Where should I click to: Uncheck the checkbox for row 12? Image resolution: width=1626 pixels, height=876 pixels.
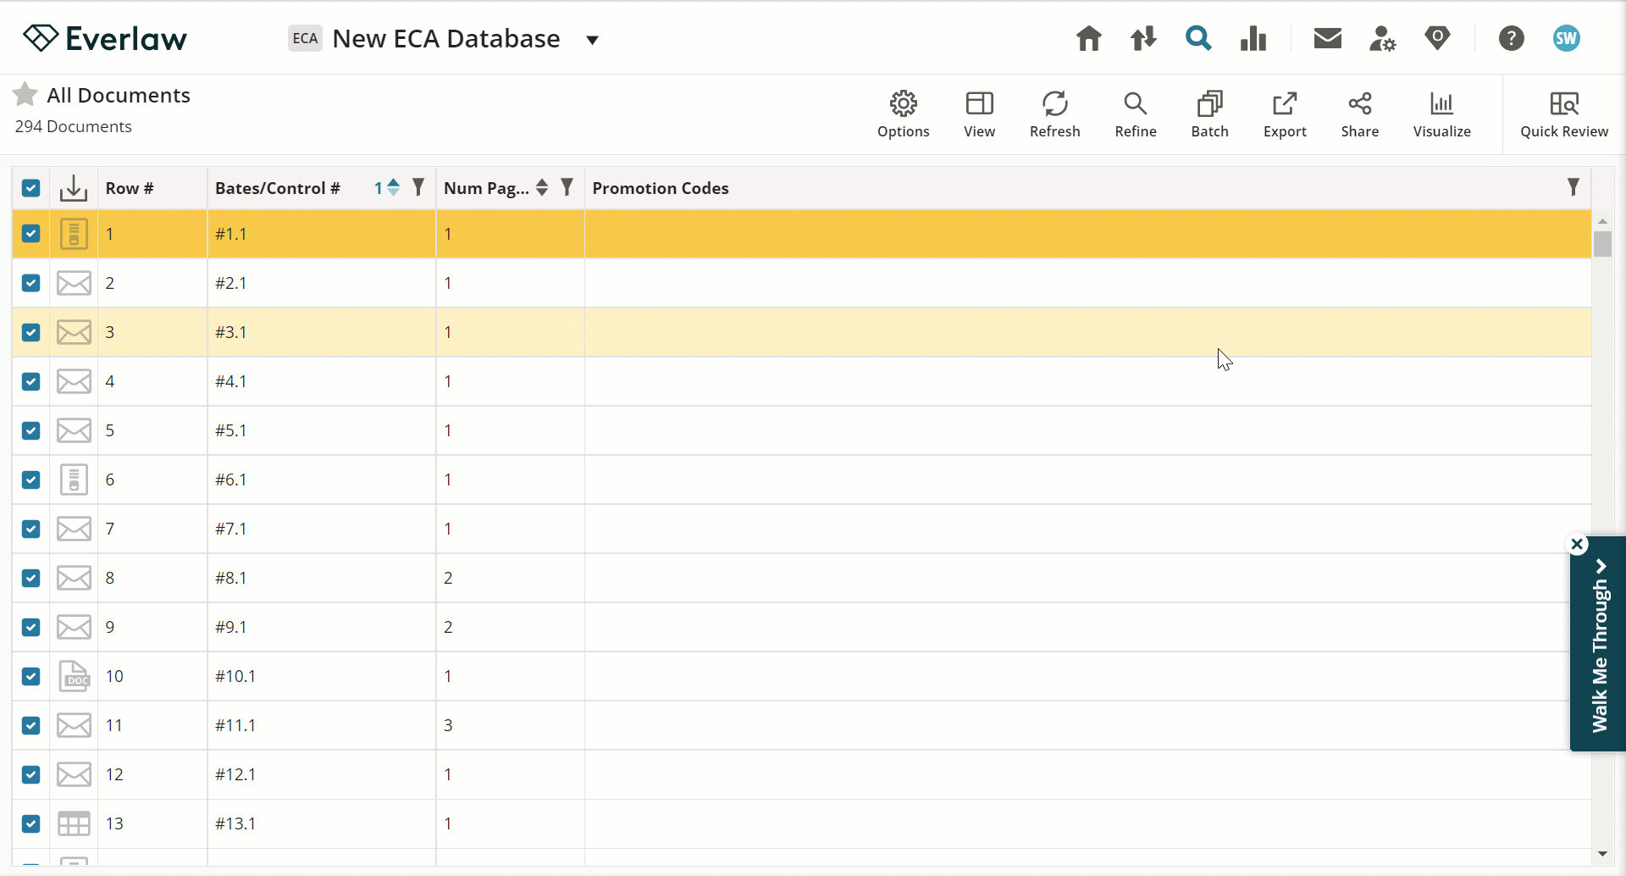[31, 774]
